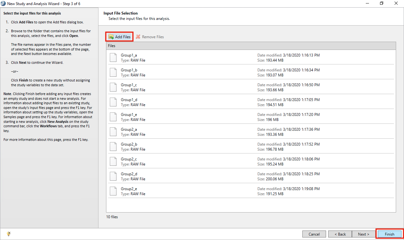Click the '10 files' count label

pos(112,217)
